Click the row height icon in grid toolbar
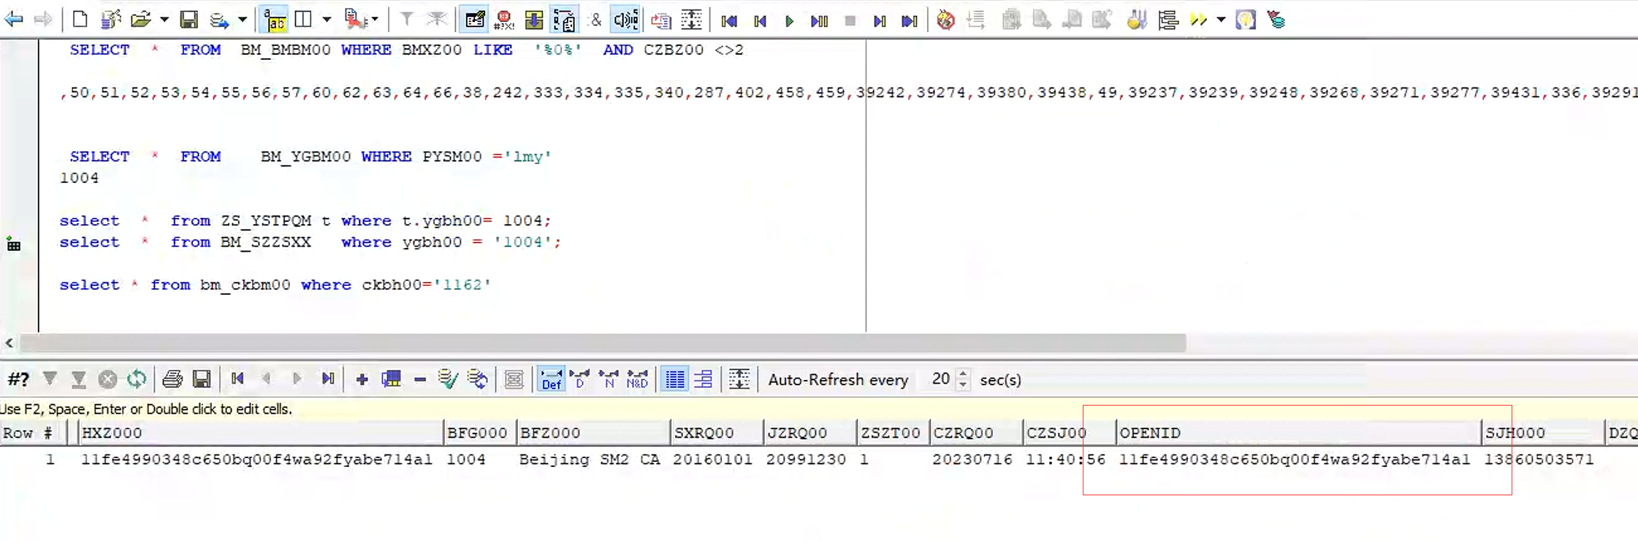1638x542 pixels. pyautogui.click(x=739, y=379)
